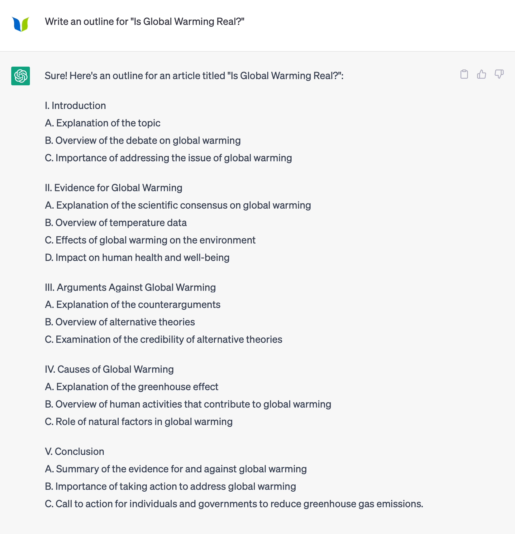515x534 pixels.
Task: Click "B. Overview of temperature data" line
Action: [116, 223]
